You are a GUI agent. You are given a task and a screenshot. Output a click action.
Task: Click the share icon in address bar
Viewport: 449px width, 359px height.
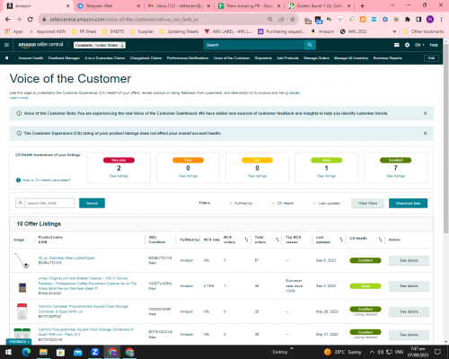tap(281, 20)
